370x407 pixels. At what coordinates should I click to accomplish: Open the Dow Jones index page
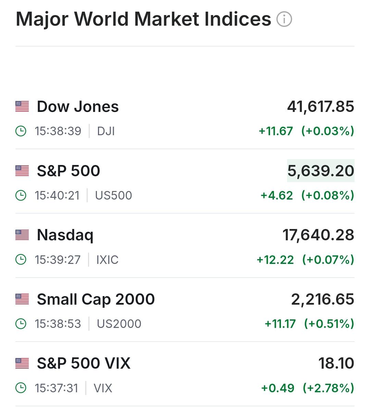tap(78, 106)
